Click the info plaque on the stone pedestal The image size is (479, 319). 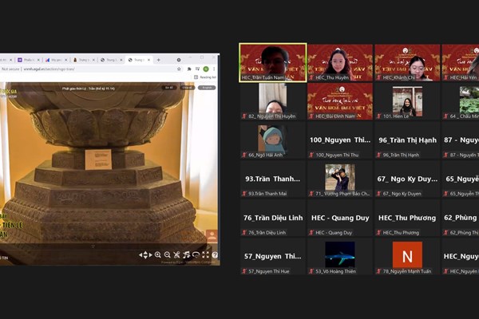tap(98, 159)
